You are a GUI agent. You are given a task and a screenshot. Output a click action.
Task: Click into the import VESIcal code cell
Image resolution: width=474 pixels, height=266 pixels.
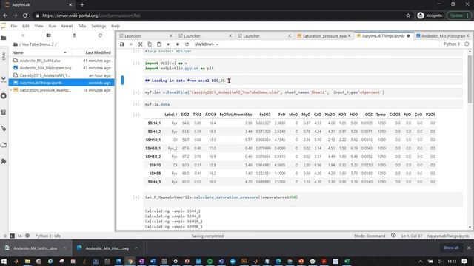pos(303,66)
